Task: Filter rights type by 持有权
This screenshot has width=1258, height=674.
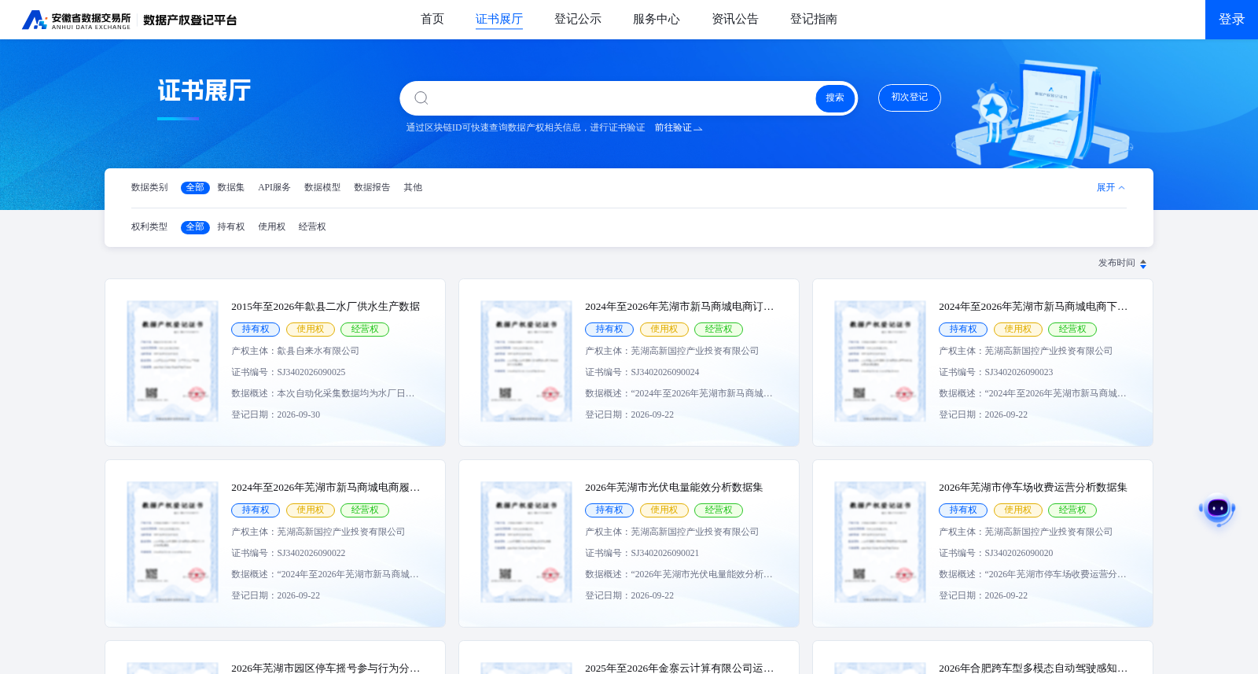Action: pyautogui.click(x=231, y=227)
